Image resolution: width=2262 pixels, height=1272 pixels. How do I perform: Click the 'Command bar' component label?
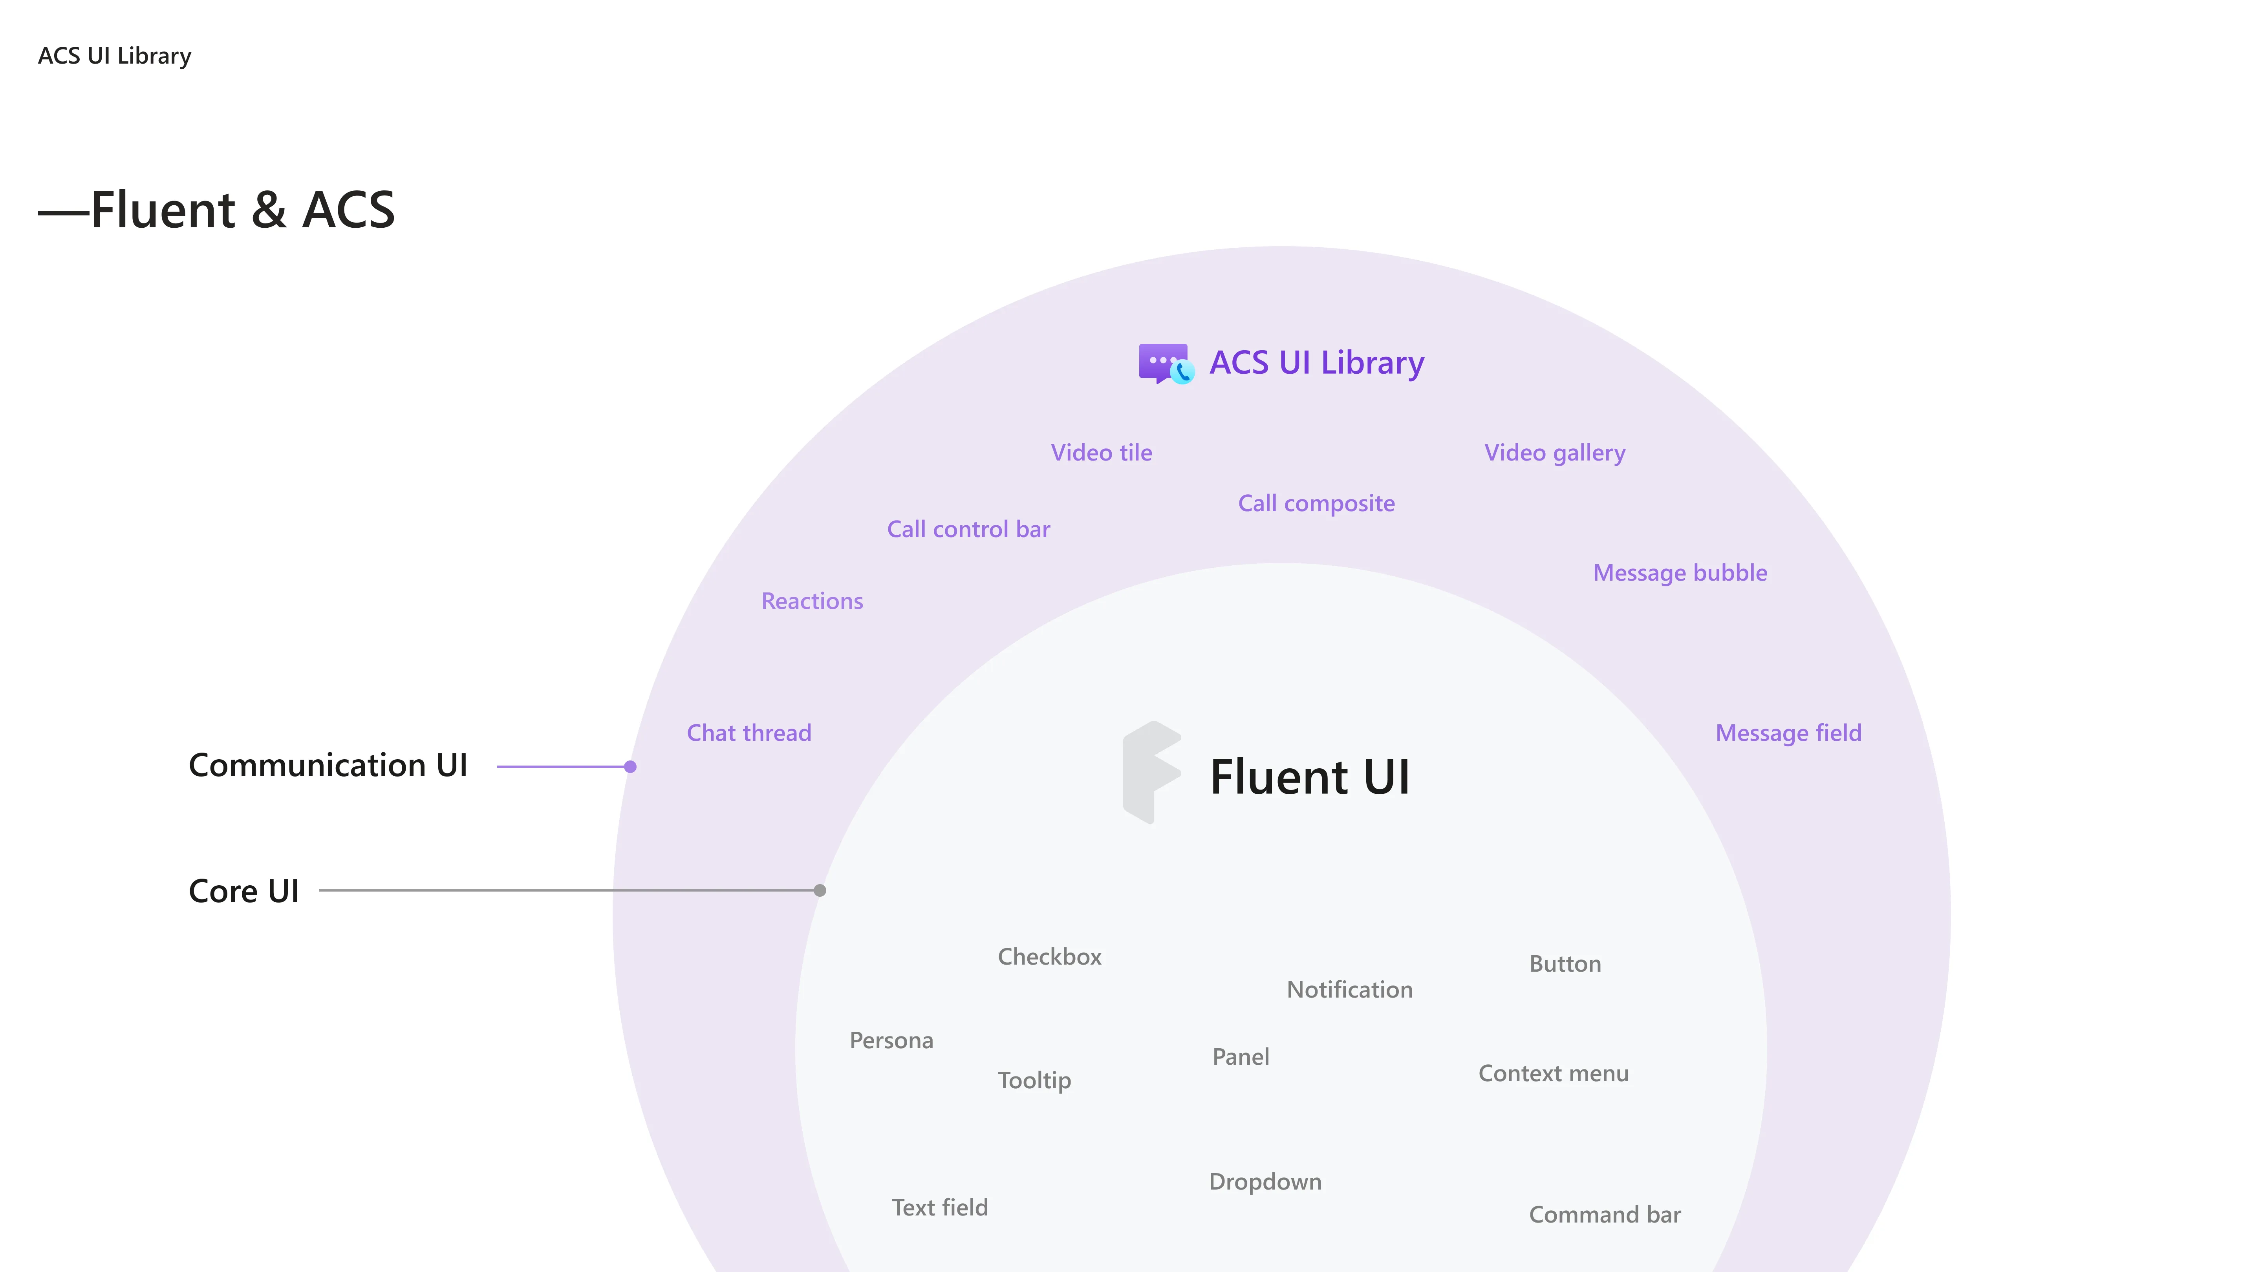coord(1604,1215)
